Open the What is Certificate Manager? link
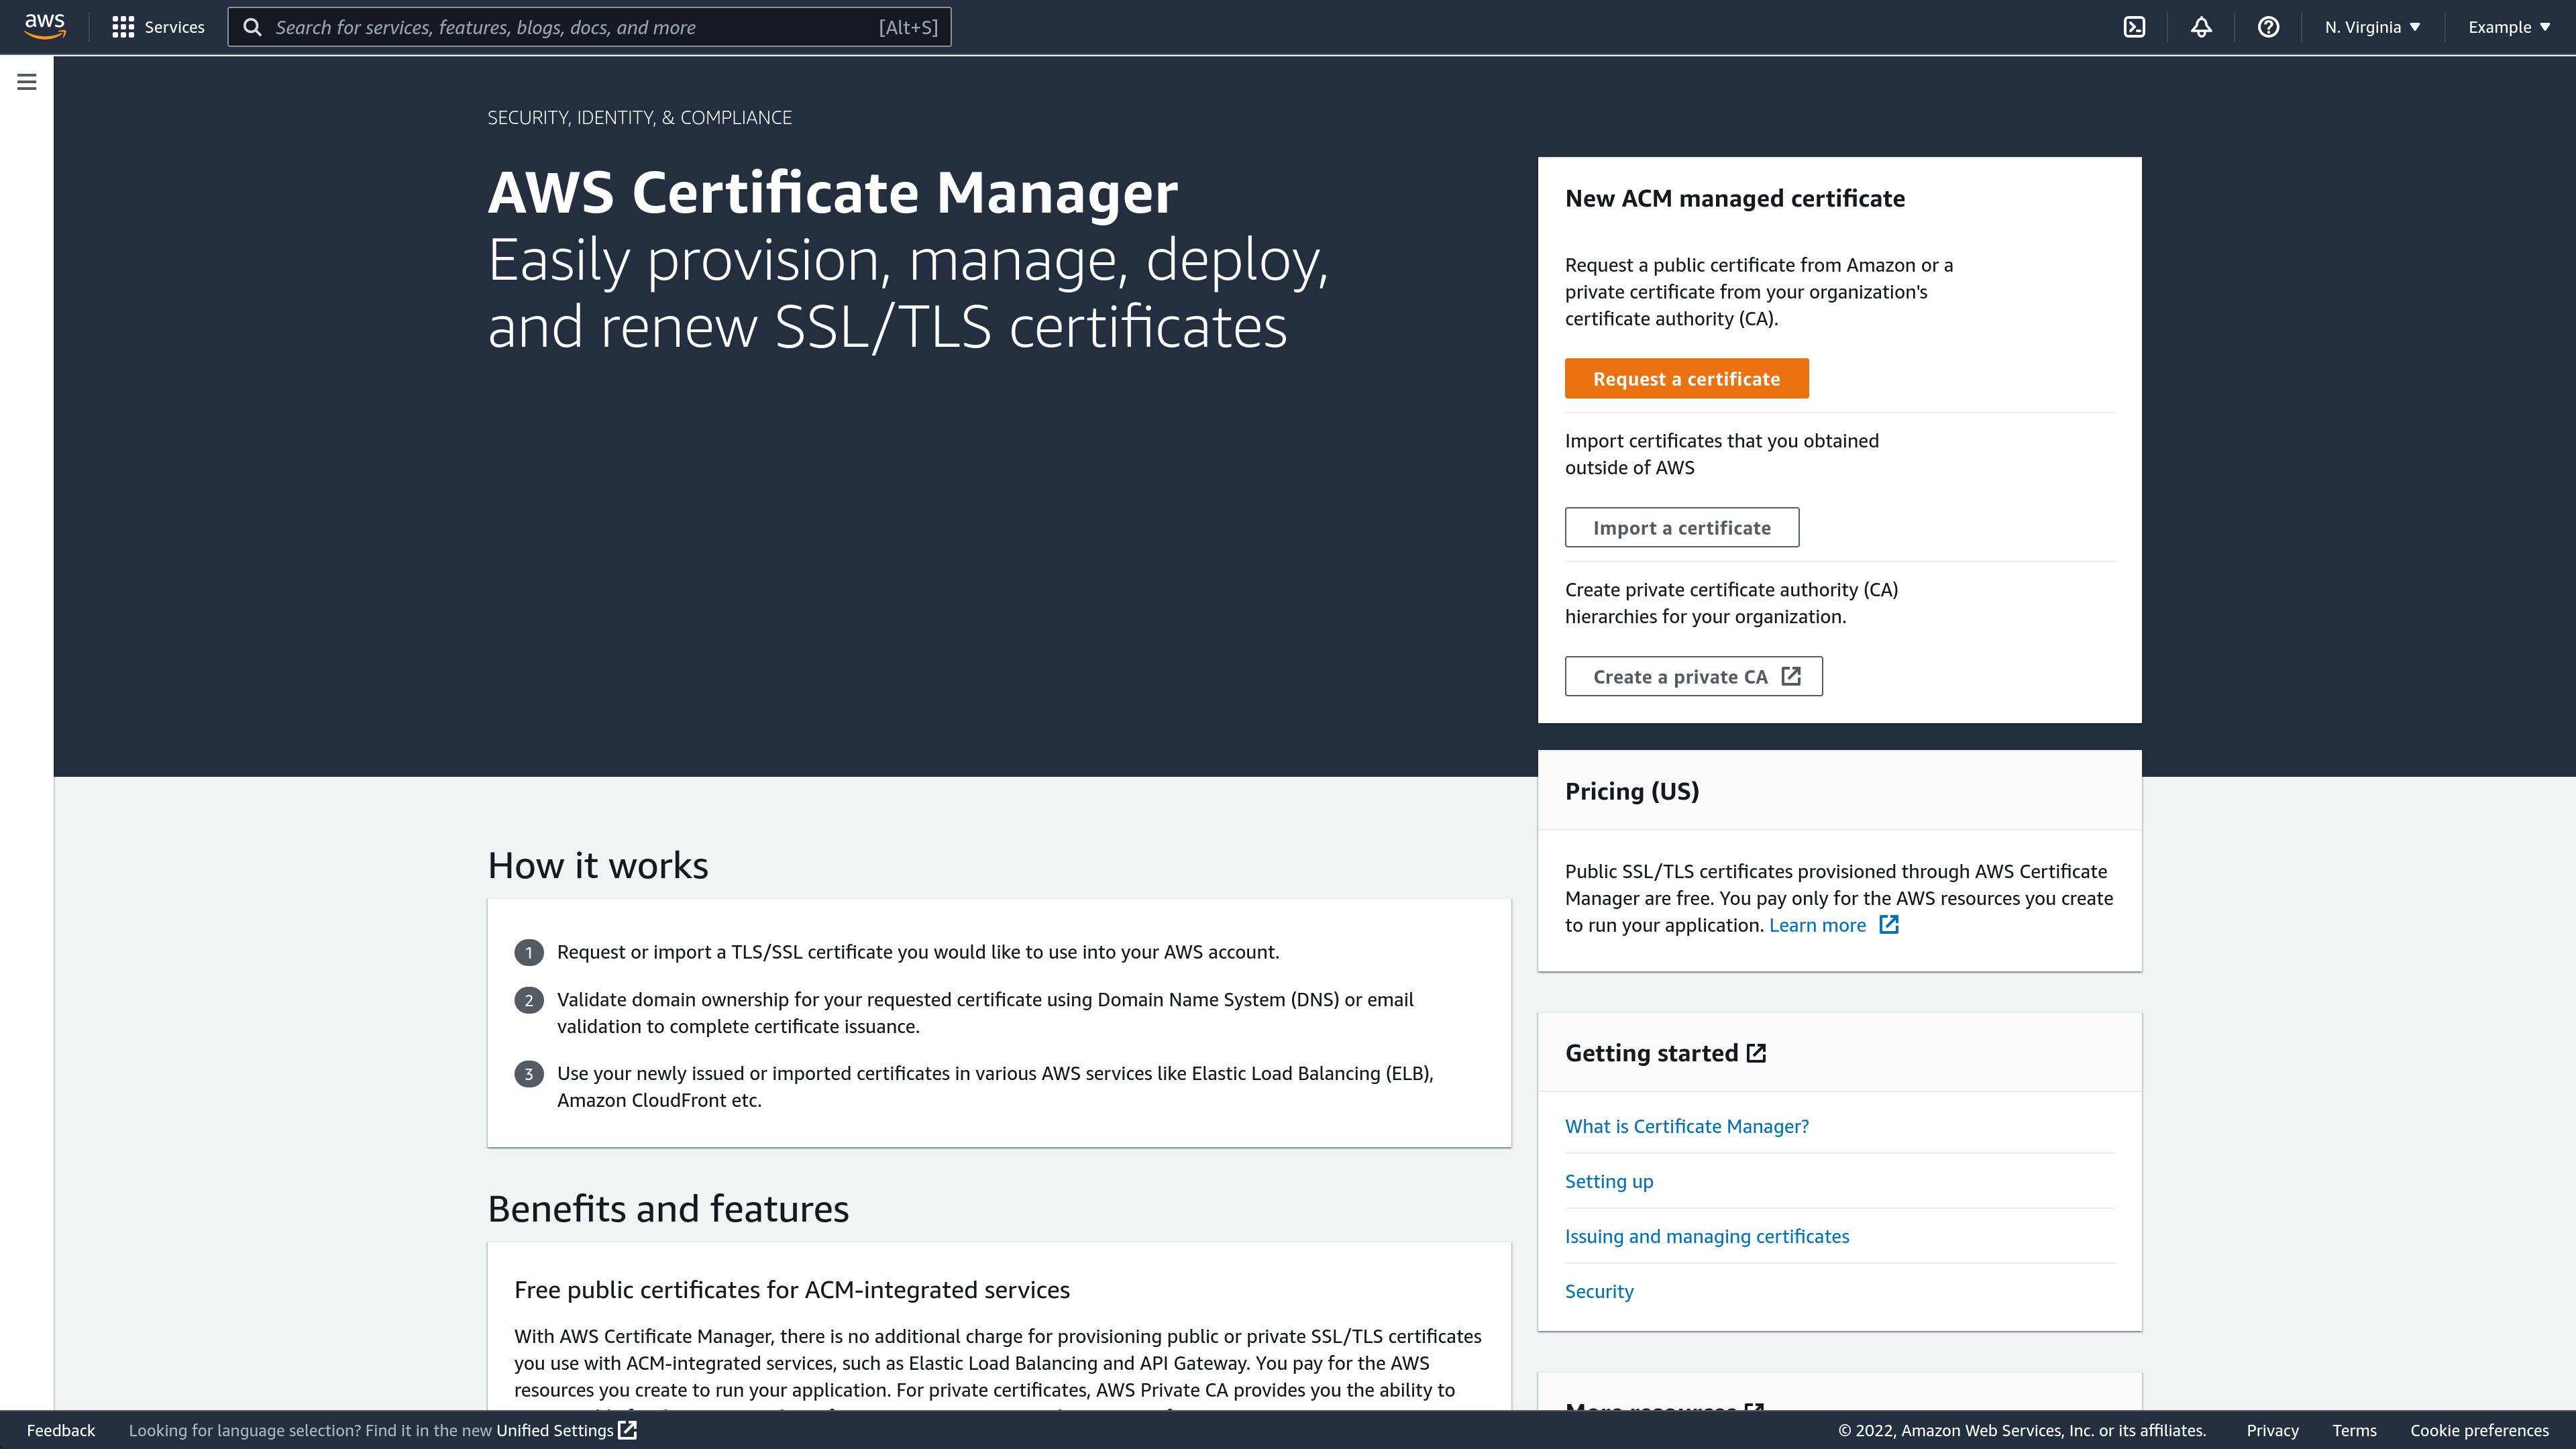This screenshot has height=1449, width=2576. pyautogui.click(x=1687, y=1126)
